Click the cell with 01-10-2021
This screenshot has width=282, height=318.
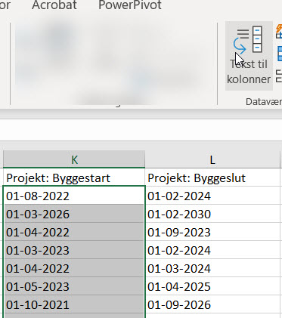point(74,304)
